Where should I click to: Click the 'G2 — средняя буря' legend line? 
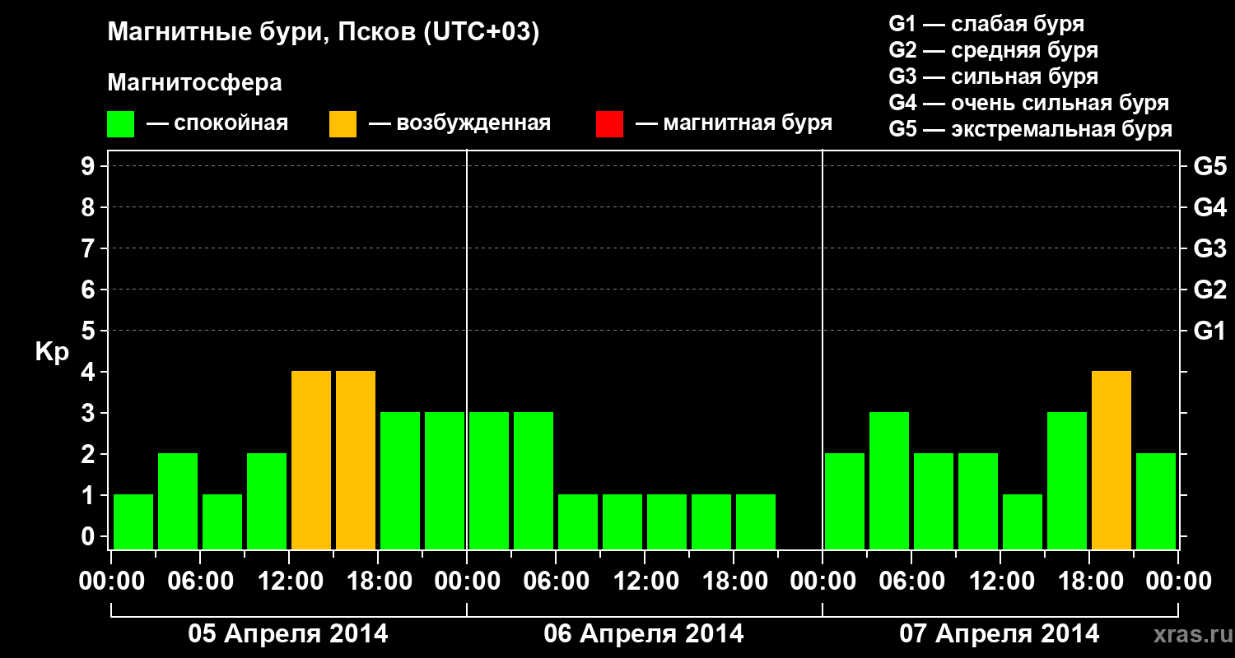[993, 50]
